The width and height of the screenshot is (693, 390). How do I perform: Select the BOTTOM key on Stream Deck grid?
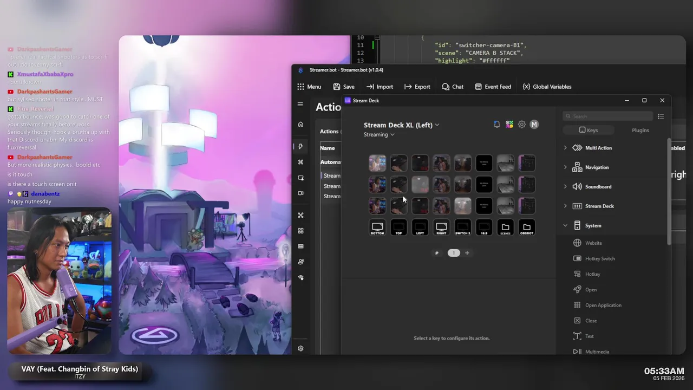point(377,227)
